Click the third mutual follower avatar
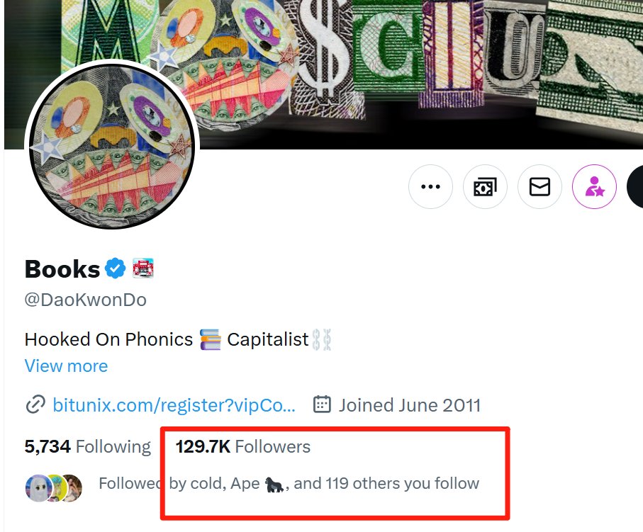Viewport: 643px width, 532px height. [72, 487]
